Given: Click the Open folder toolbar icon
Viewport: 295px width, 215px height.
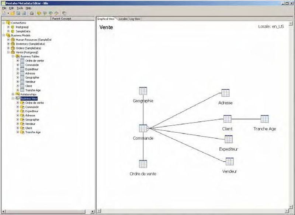Looking at the screenshot, I should point(13,13).
